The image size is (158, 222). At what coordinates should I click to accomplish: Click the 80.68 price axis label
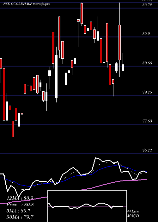click(x=147, y=63)
